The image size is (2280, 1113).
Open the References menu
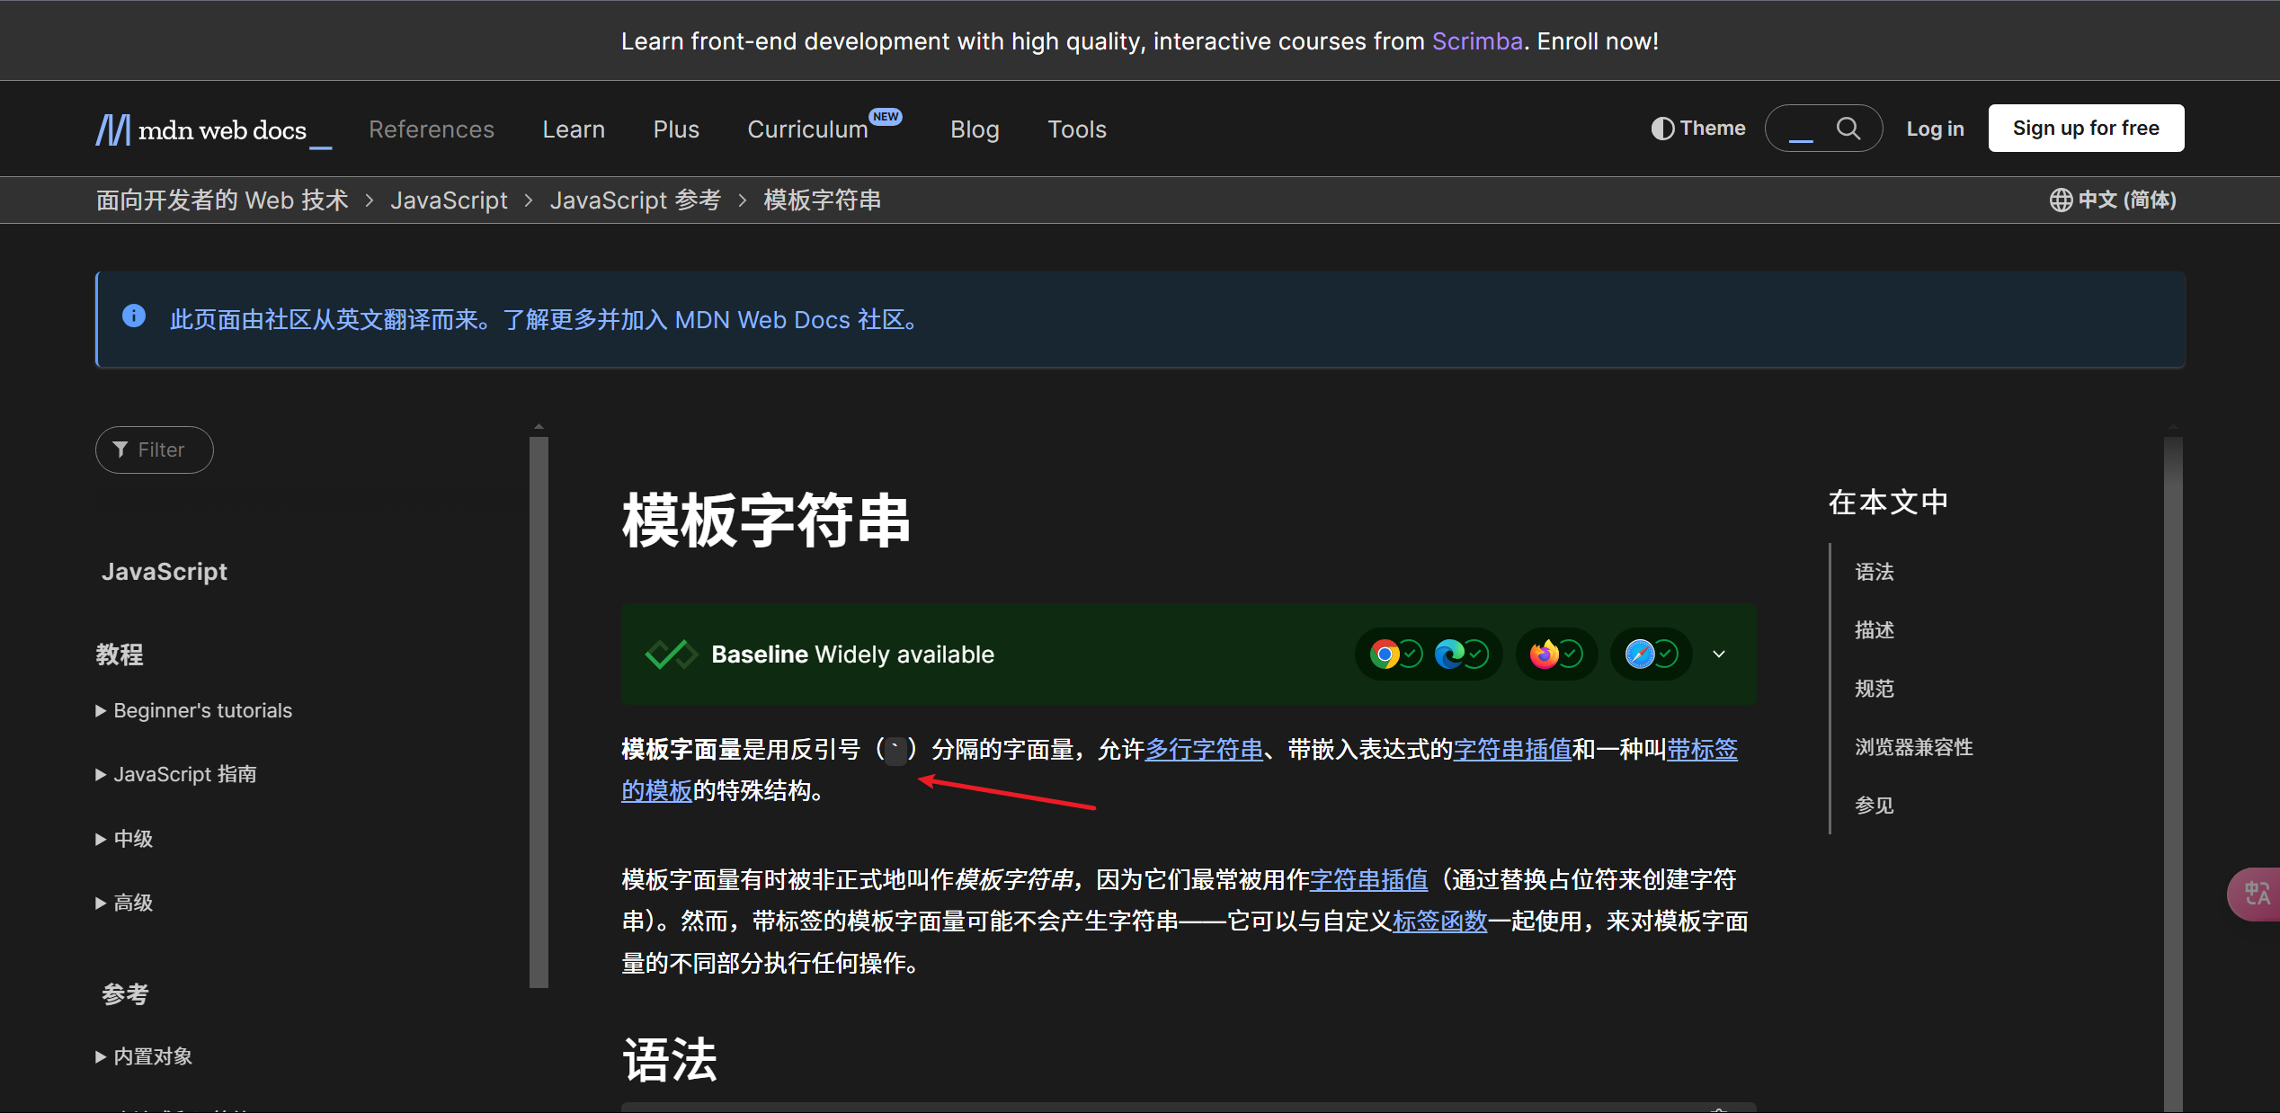point(431,129)
